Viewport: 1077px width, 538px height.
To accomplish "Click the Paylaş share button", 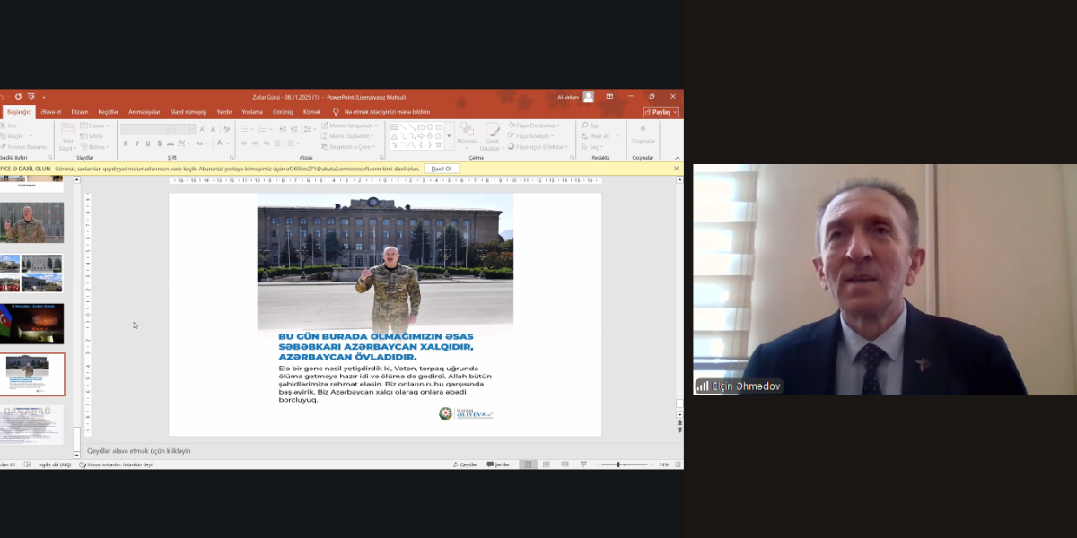I will (661, 112).
